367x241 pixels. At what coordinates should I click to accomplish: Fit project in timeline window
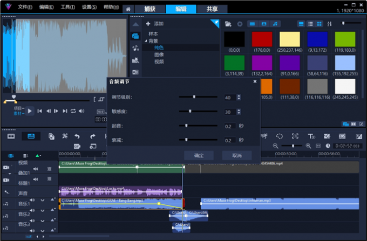point(318,146)
